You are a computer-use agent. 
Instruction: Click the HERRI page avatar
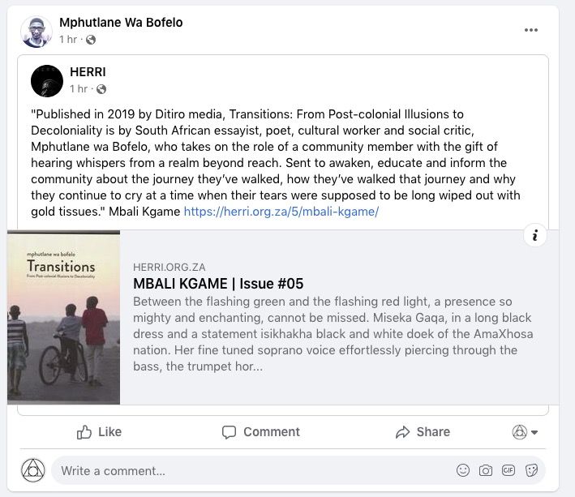[x=47, y=81]
